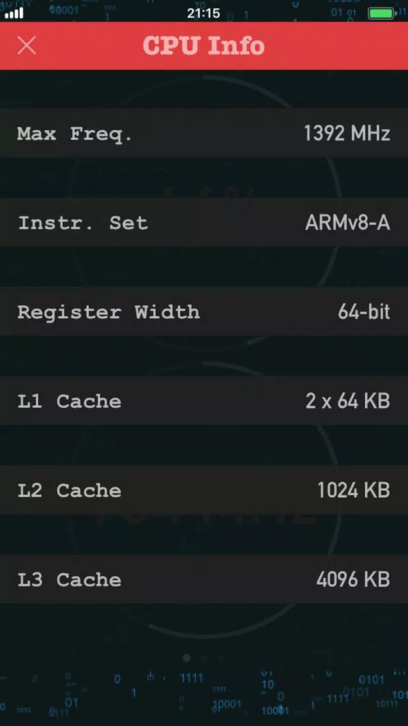Tap the ARMv8-A value
The image size is (408, 726).
(347, 223)
